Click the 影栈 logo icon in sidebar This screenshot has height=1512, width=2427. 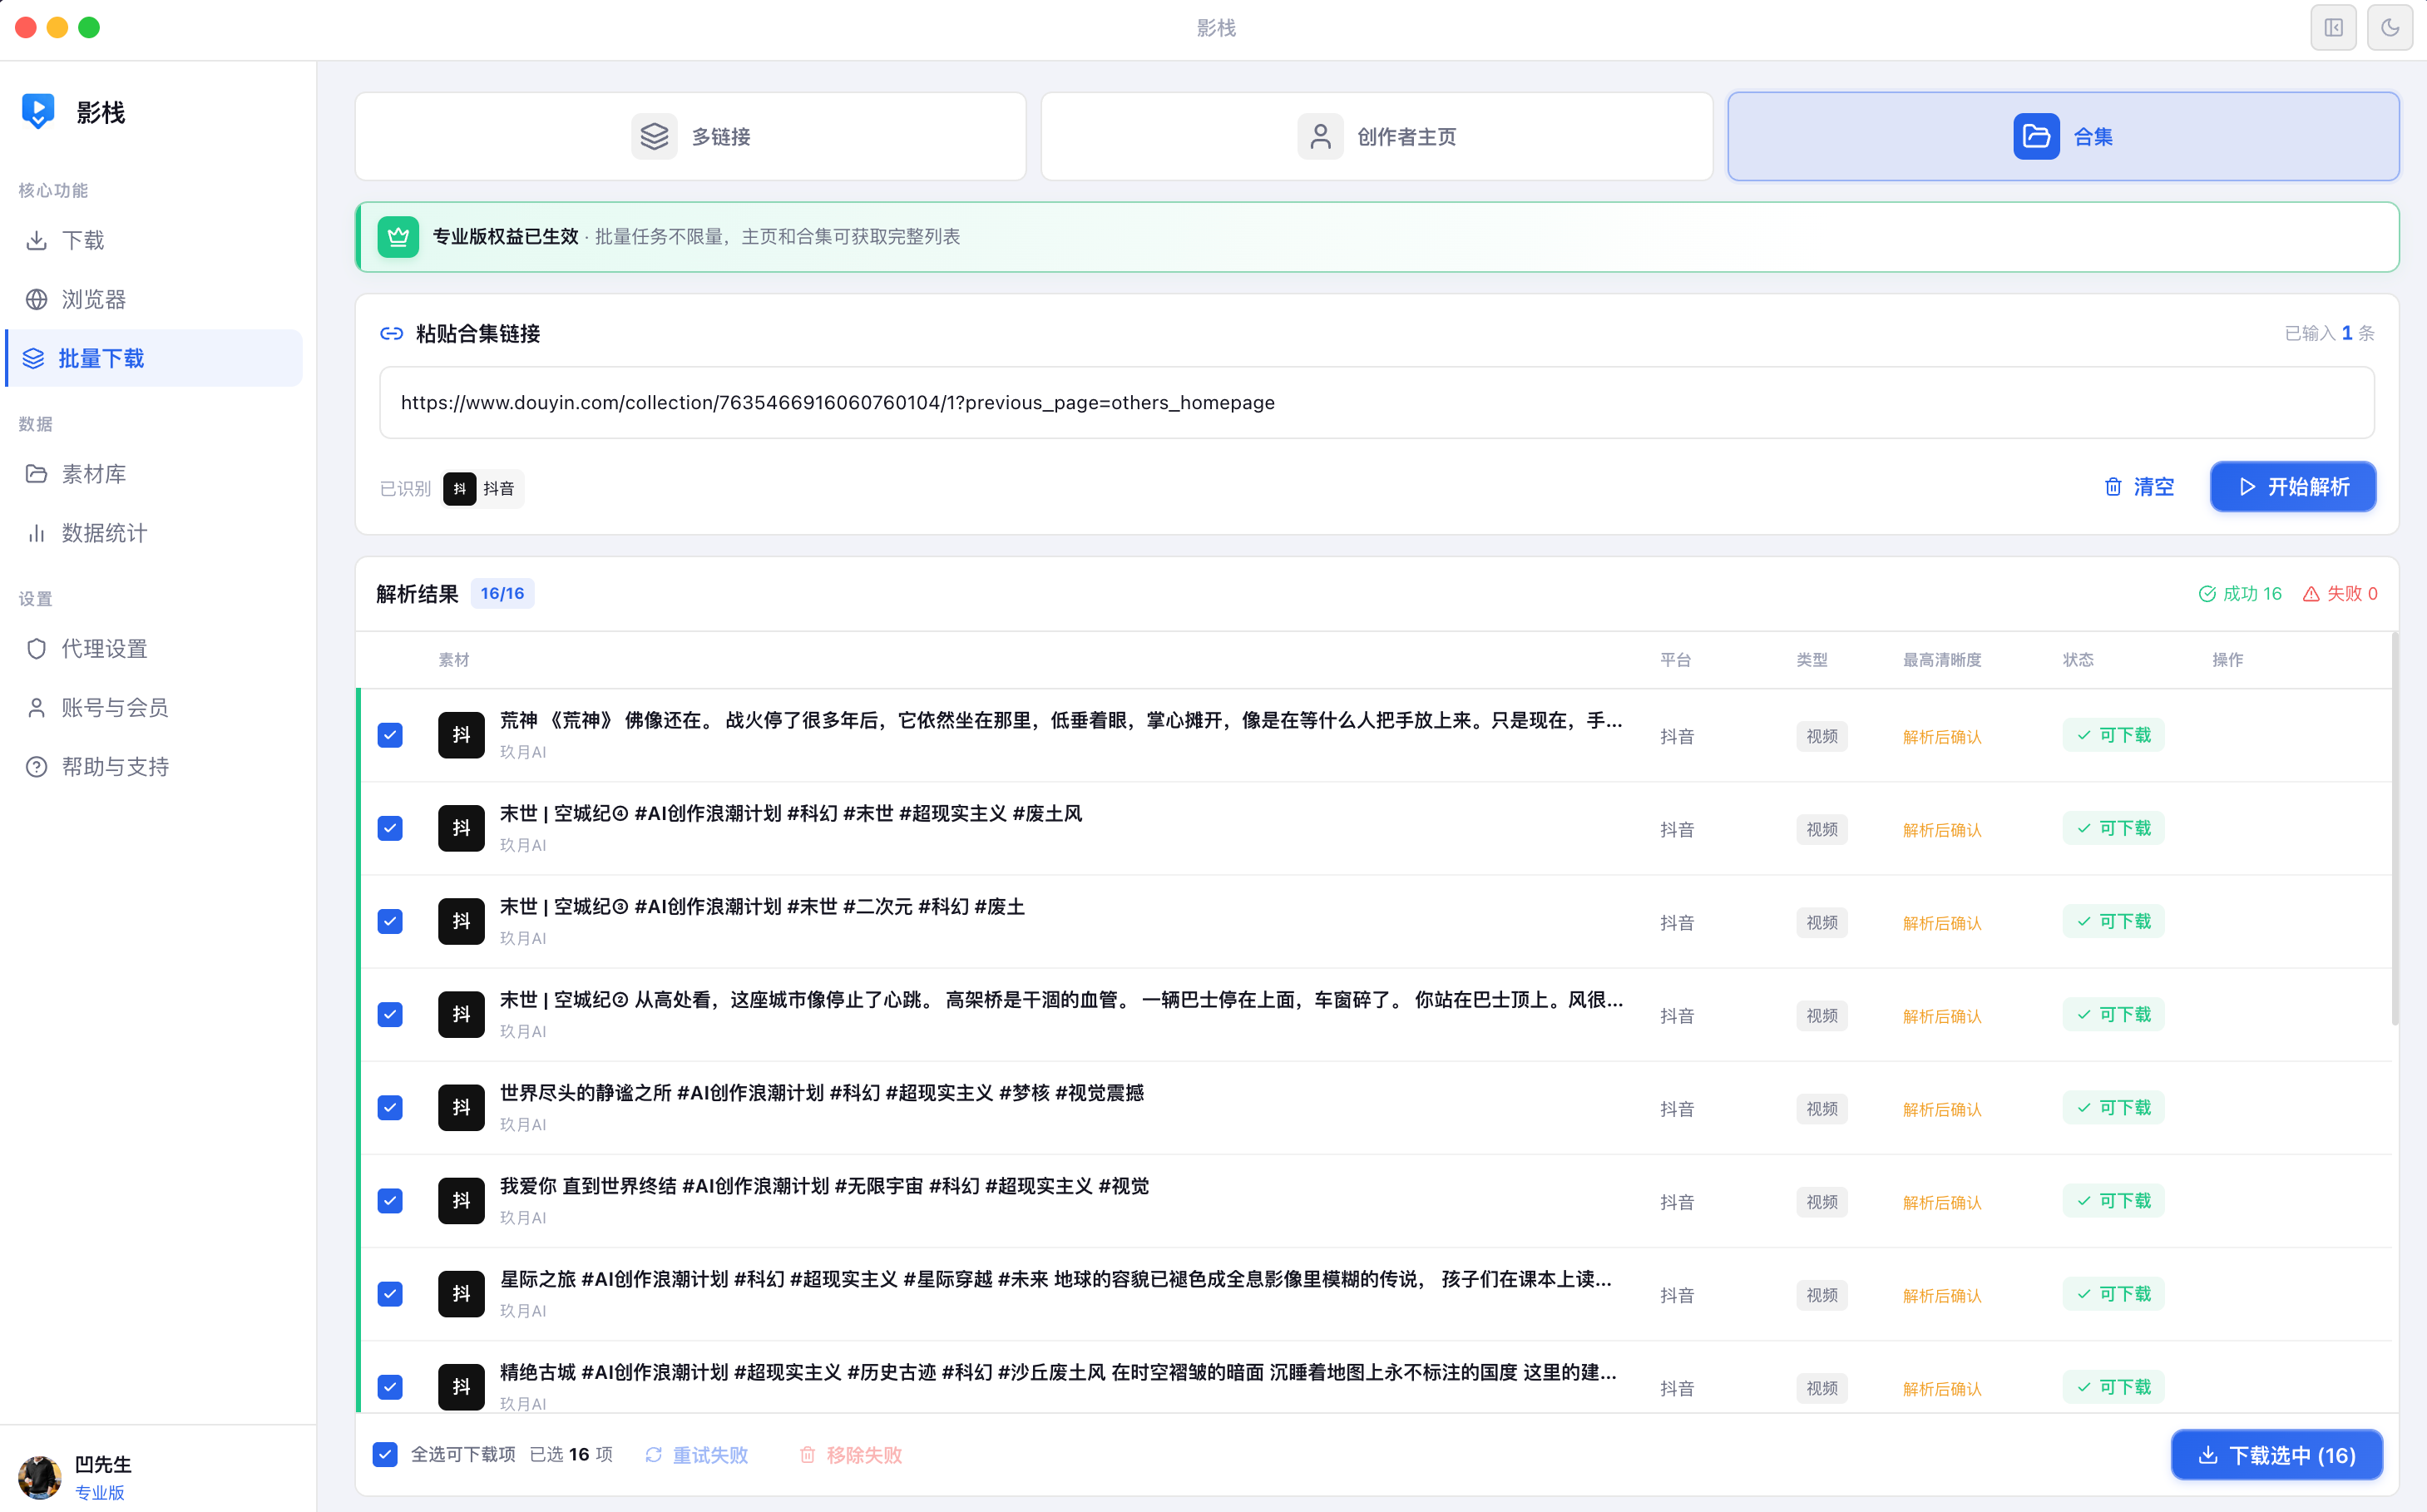pos(38,111)
